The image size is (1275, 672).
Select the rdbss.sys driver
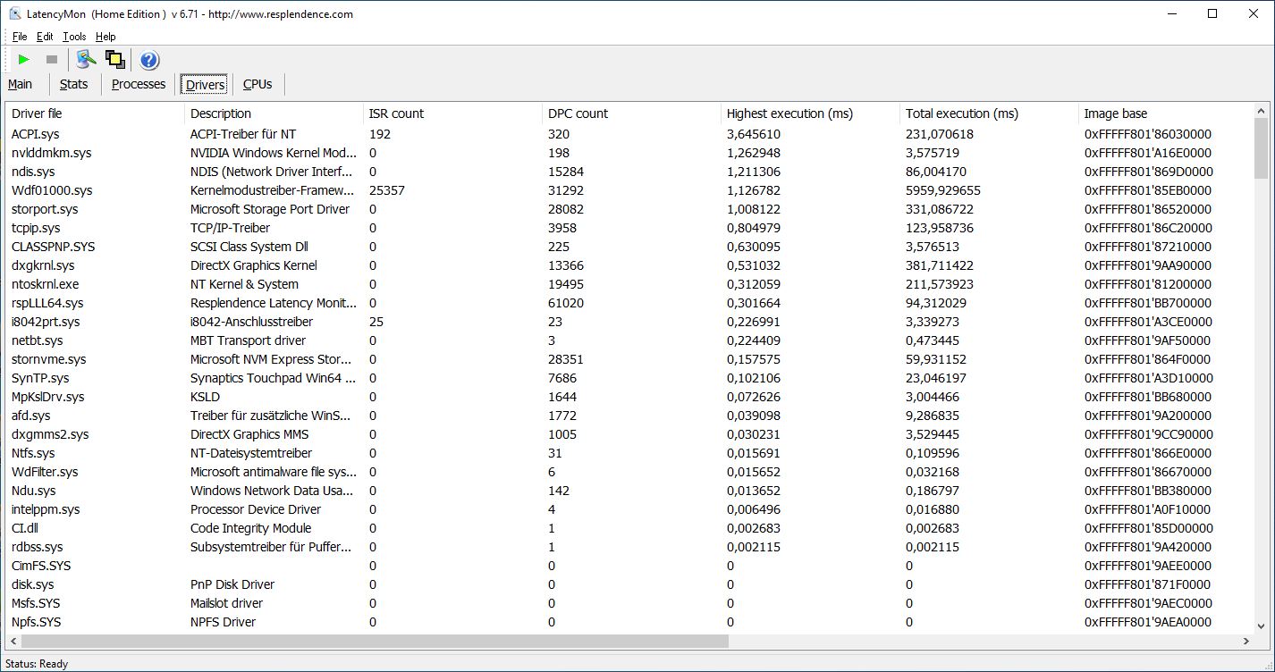tap(629, 547)
